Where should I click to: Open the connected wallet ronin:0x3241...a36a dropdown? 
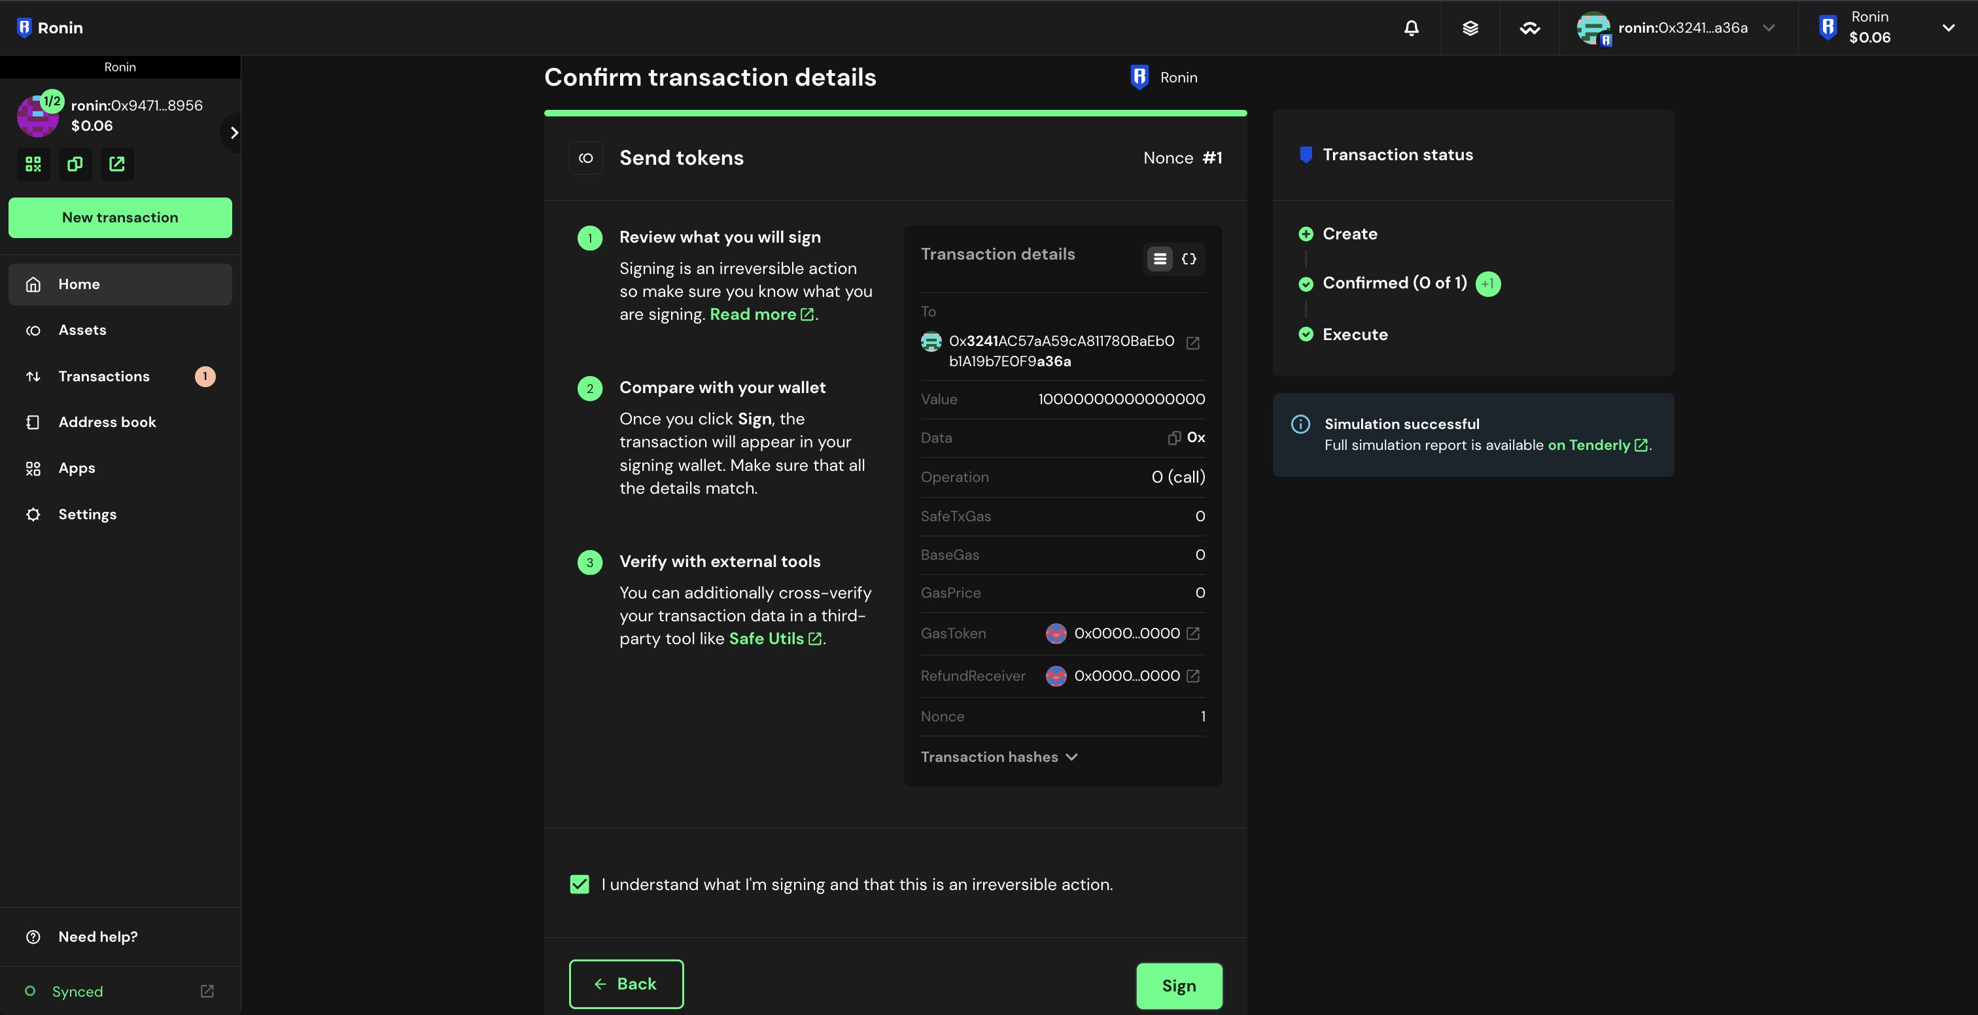(x=1678, y=27)
